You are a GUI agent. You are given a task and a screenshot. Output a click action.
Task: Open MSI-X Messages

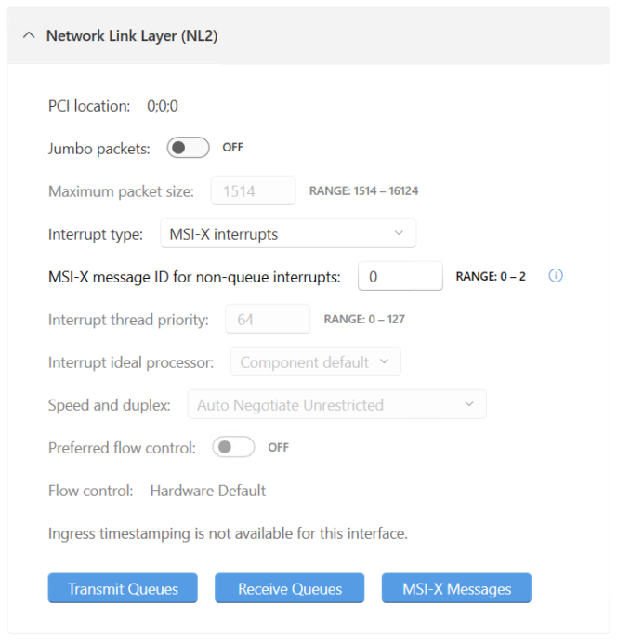click(456, 588)
